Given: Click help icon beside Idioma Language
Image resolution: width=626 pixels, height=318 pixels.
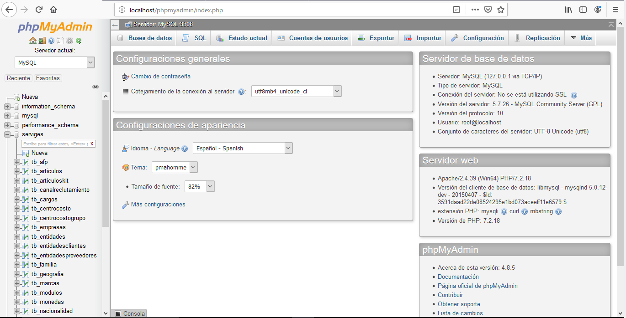Looking at the screenshot, I should 185,149.
